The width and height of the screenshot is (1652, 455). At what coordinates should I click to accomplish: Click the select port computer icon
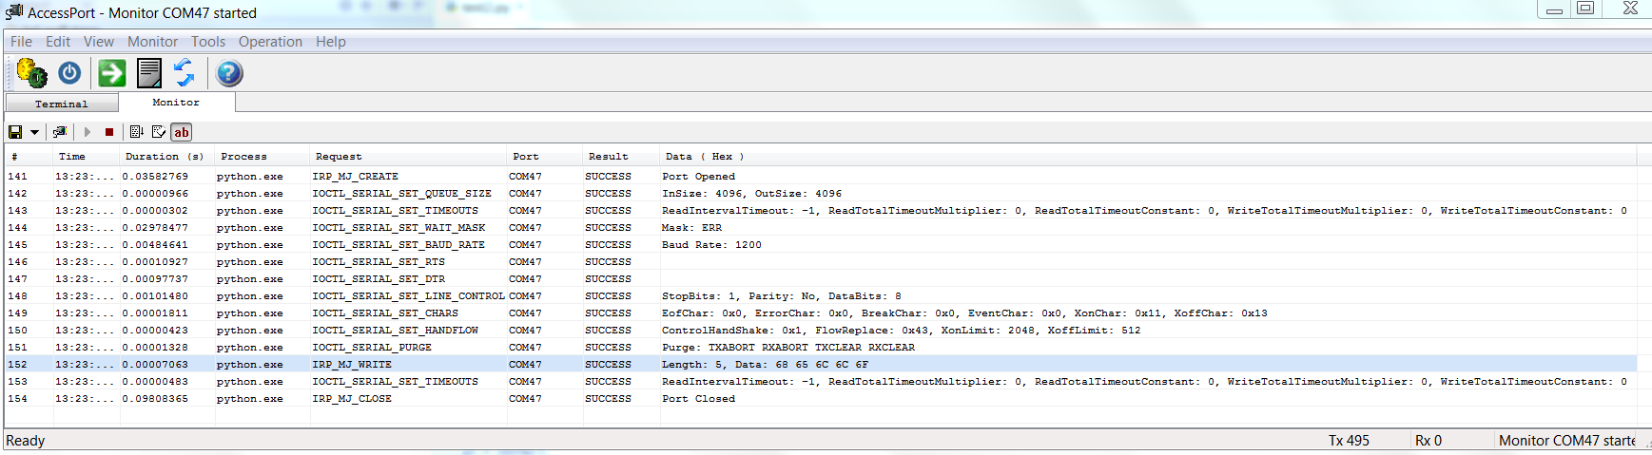tap(60, 132)
